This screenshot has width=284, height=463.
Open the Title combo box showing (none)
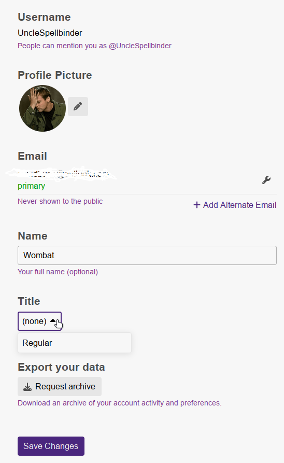[39, 321]
